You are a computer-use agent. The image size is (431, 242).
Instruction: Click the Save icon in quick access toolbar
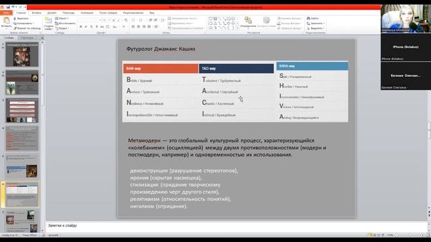click(x=8, y=7)
